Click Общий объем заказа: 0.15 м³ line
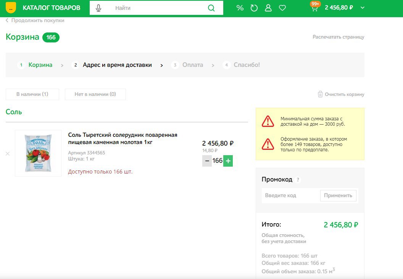 point(298,271)
